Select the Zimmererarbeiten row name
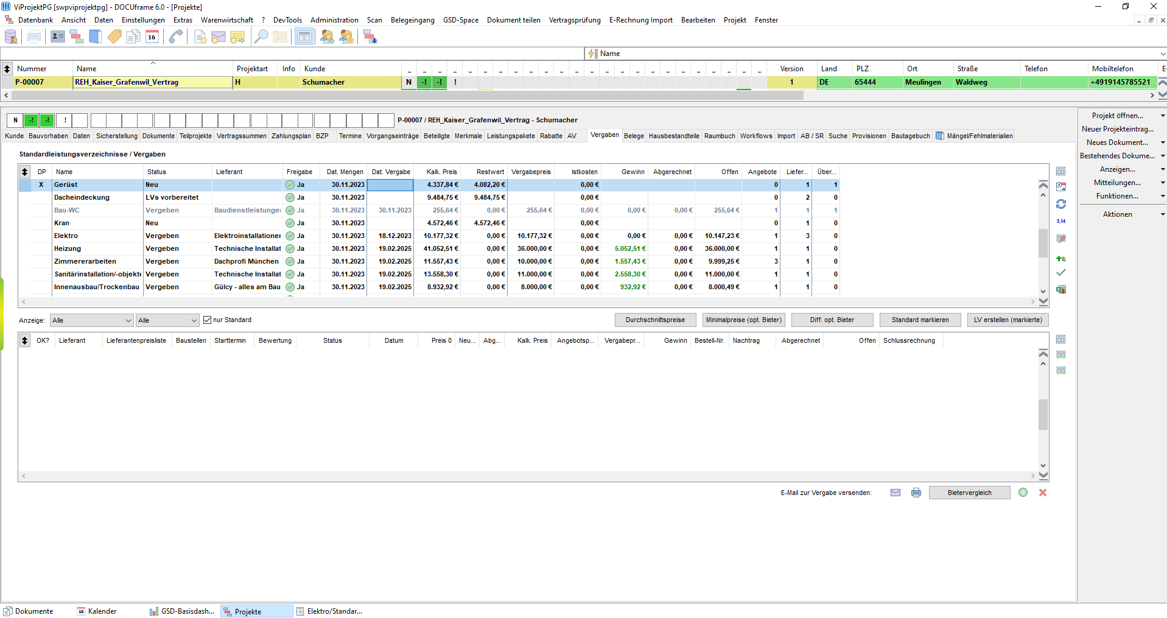The width and height of the screenshot is (1167, 618). [85, 261]
